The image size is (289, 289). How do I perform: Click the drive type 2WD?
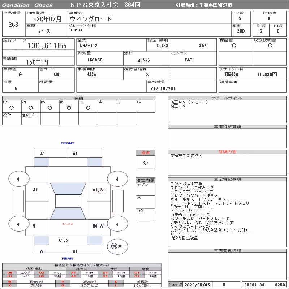pos(241,31)
